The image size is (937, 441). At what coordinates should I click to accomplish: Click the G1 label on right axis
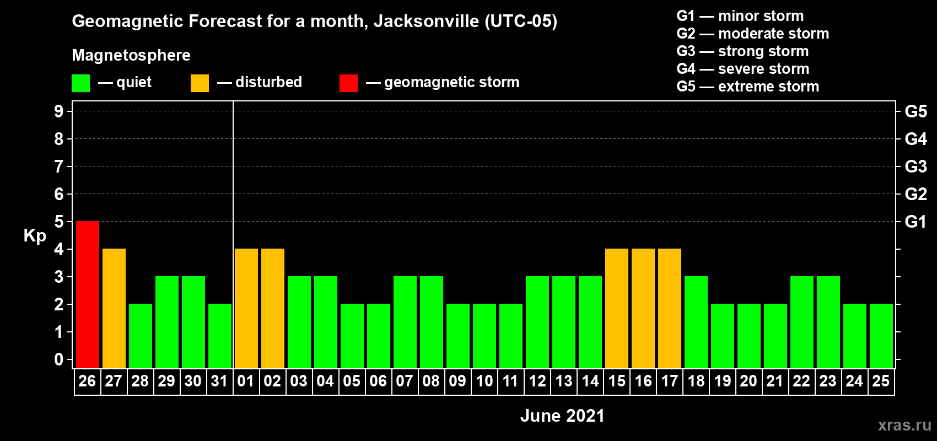[x=916, y=222]
